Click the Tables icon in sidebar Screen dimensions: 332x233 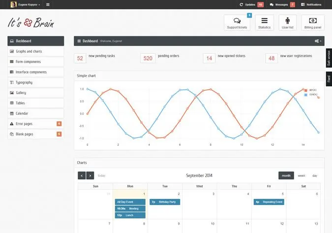click(12, 103)
